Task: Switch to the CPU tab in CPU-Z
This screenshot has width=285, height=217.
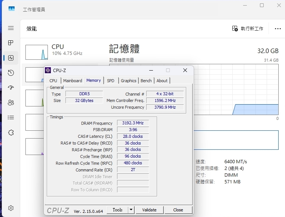Action: [x=53, y=81]
